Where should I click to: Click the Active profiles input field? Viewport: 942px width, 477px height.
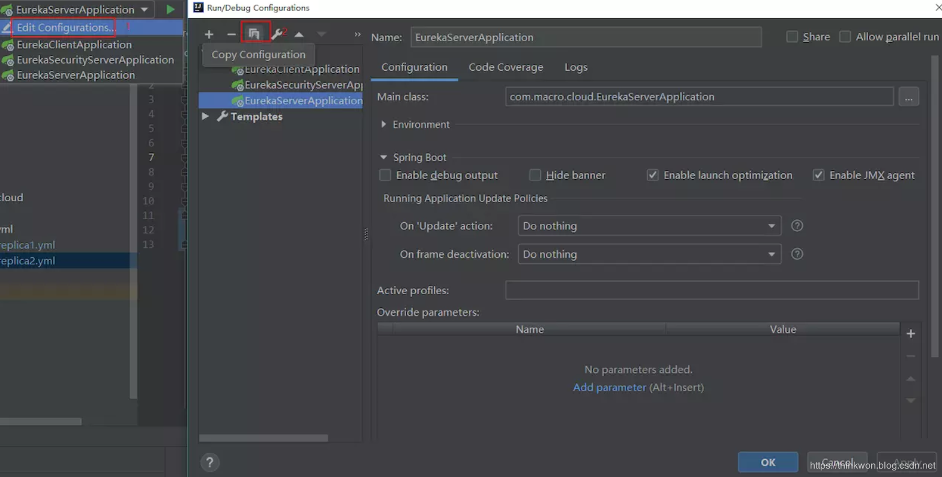[711, 290]
